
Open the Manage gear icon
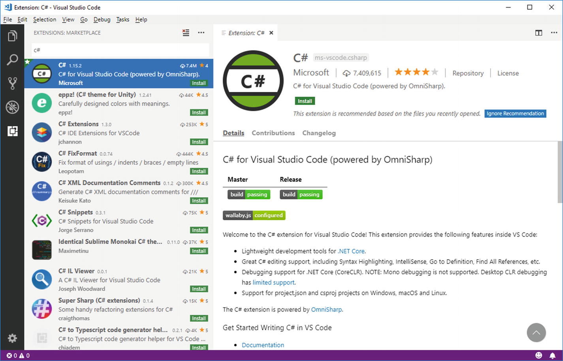[12, 338]
